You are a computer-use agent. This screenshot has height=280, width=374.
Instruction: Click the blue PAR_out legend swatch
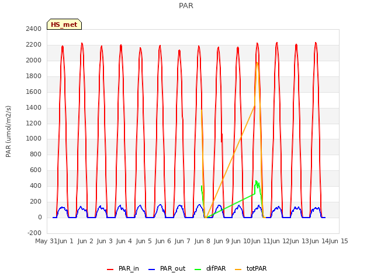152,269
